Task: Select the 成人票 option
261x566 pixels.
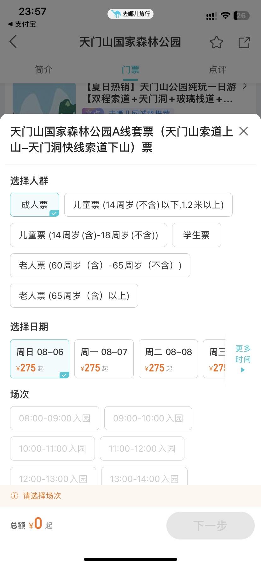Action: (35, 205)
